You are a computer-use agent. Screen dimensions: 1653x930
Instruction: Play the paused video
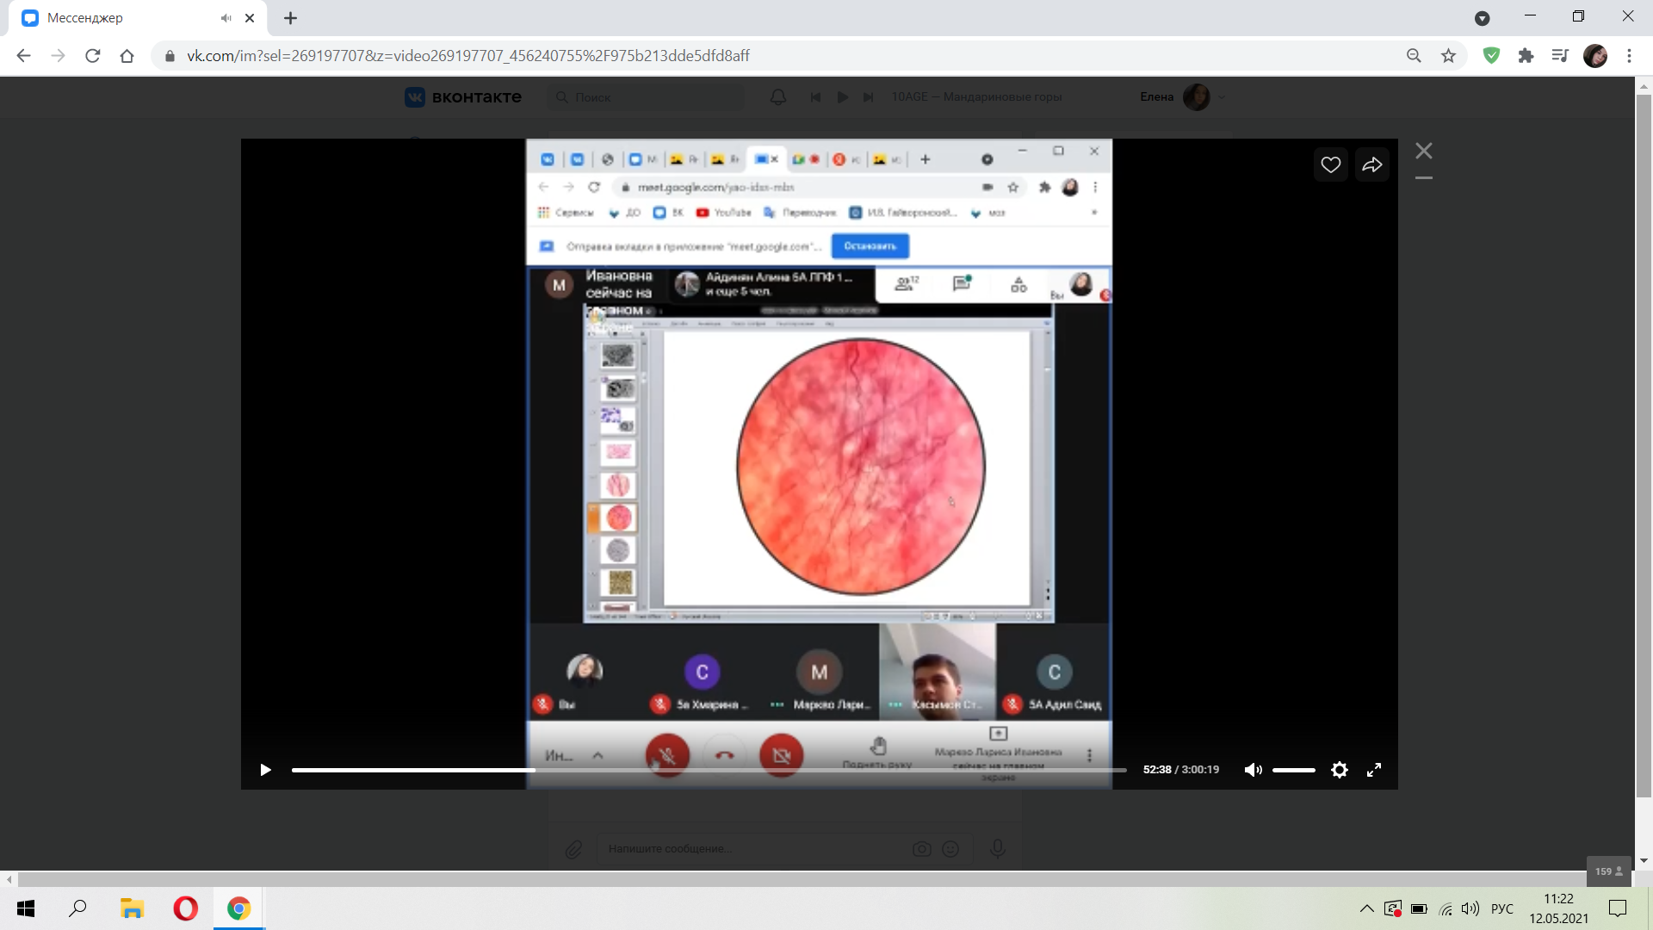click(x=265, y=770)
